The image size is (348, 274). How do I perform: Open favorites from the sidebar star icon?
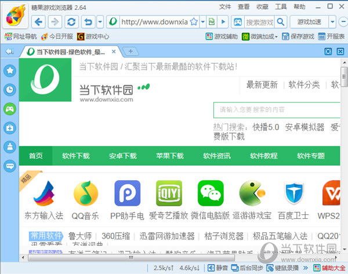[x=10, y=71]
